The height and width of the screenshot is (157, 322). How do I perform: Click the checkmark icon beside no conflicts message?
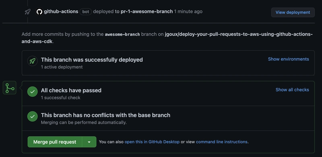(33, 116)
